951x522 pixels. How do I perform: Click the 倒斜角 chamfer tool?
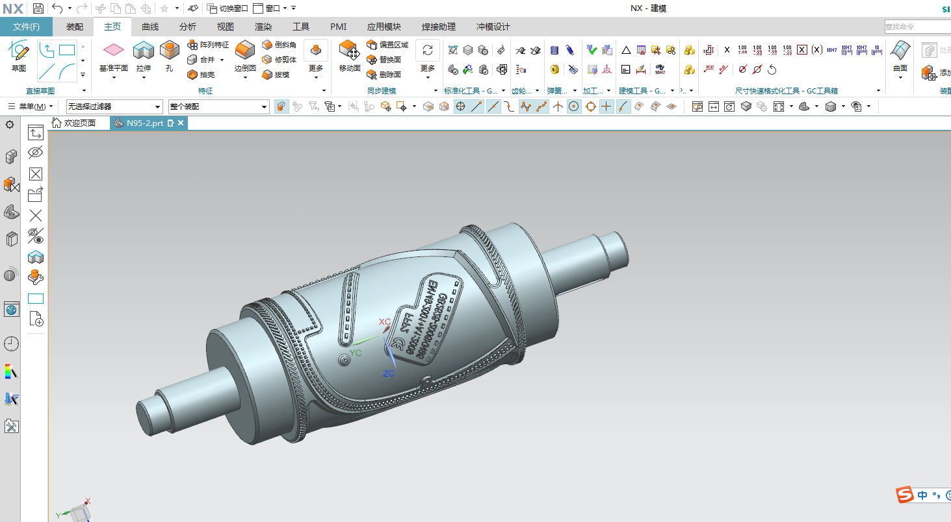pos(279,45)
